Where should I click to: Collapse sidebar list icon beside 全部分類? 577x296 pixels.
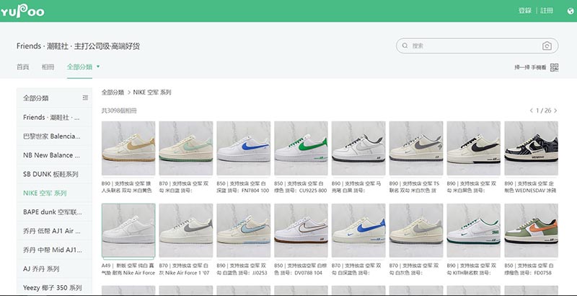pos(85,97)
